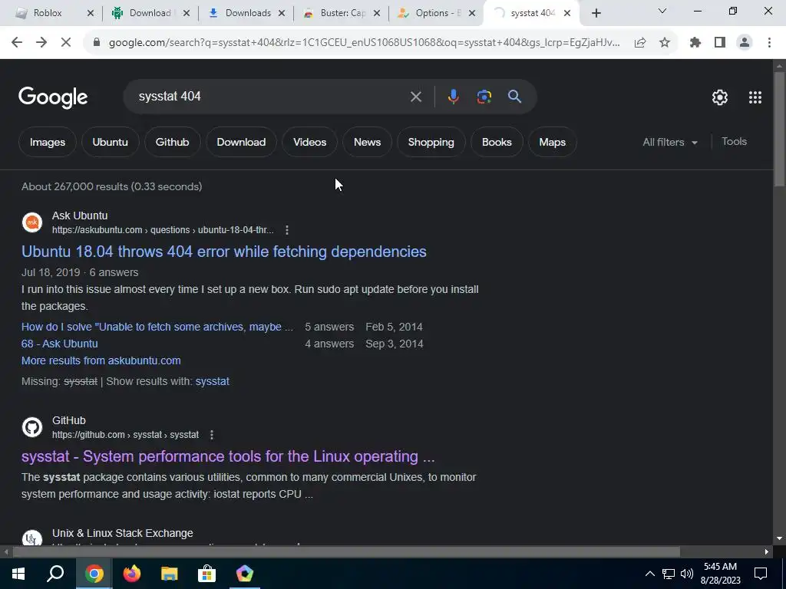This screenshot has width=786, height=589.
Task: Open network status in system tray
Action: (669, 574)
